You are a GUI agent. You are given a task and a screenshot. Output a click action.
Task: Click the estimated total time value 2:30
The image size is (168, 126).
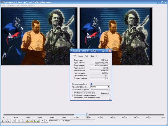(x=99, y=78)
